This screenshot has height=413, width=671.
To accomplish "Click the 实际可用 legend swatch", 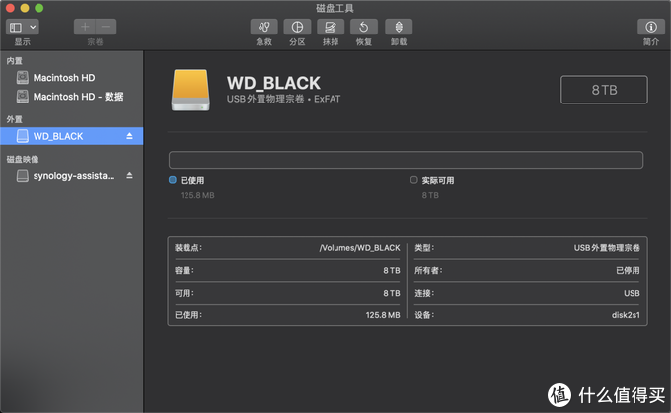I will (413, 180).
